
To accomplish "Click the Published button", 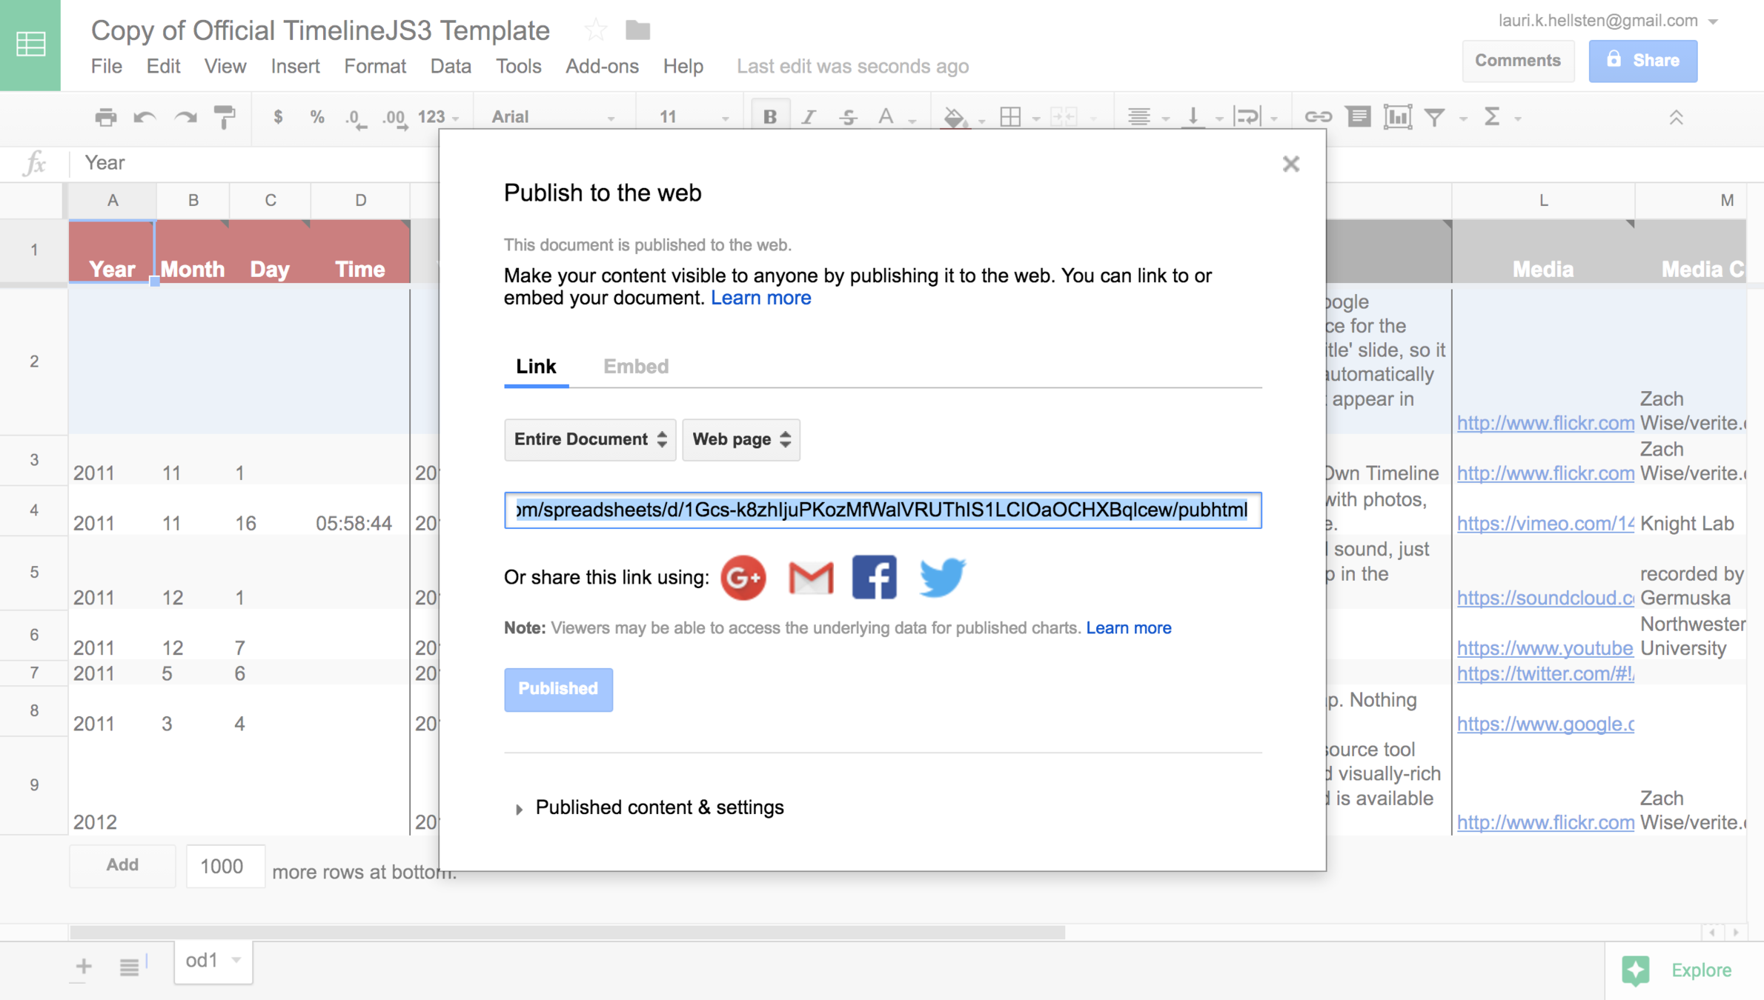I will 558,689.
